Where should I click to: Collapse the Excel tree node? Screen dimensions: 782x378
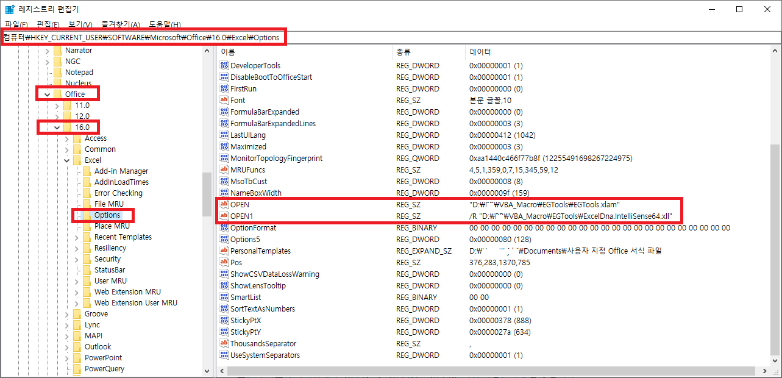[x=67, y=160]
